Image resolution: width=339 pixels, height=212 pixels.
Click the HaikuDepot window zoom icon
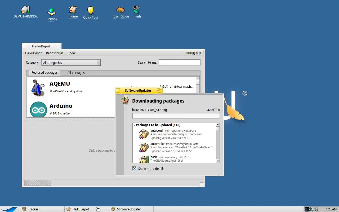(58, 46)
